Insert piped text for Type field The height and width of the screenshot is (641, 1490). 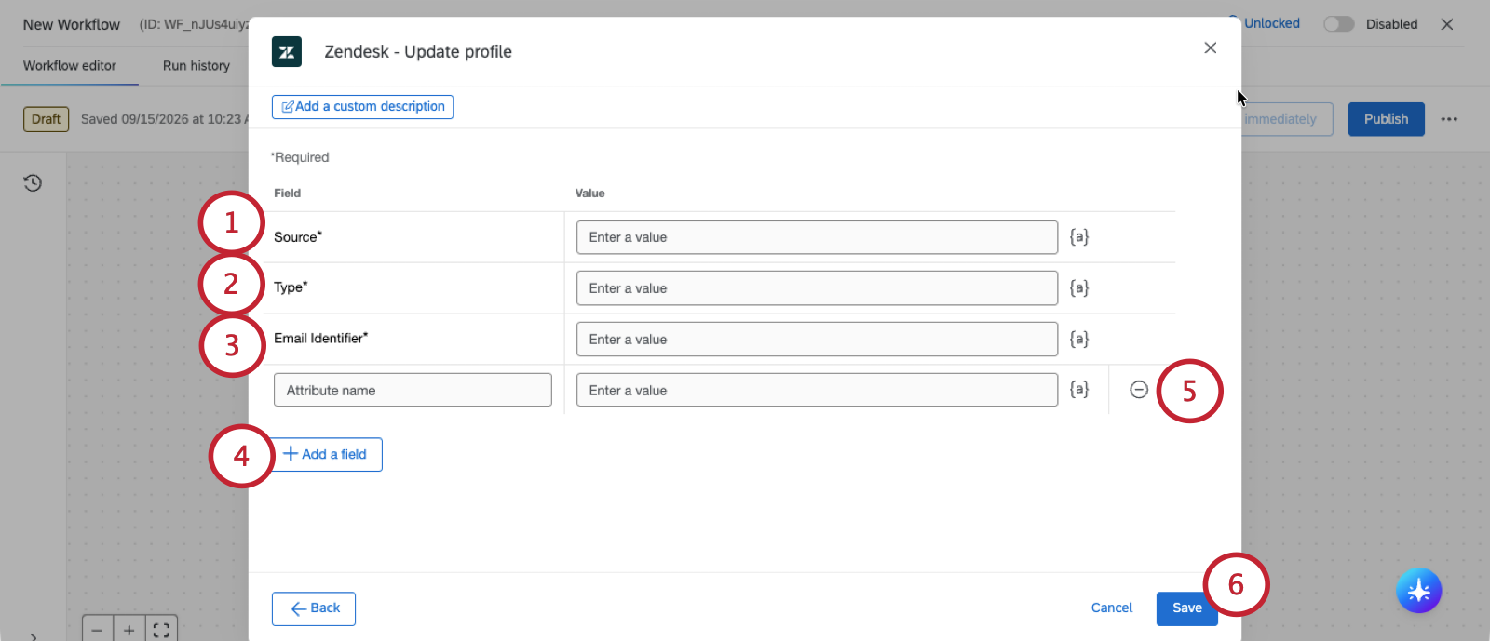[x=1078, y=288]
